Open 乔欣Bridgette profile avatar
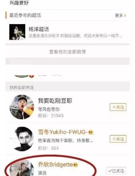This screenshot has height=176, width=135. tap(22, 168)
